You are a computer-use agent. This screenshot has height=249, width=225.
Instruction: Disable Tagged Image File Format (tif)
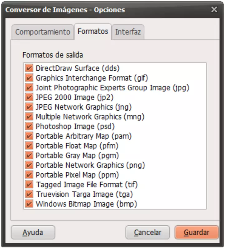(x=29, y=185)
